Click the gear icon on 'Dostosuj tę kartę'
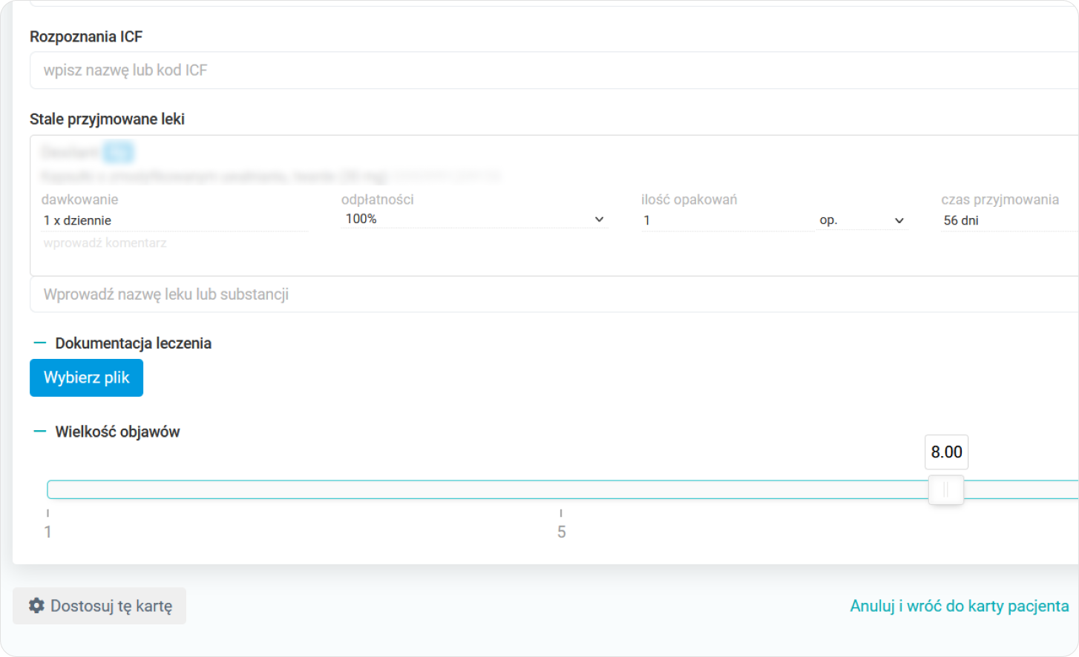This screenshot has height=657, width=1079. (36, 606)
